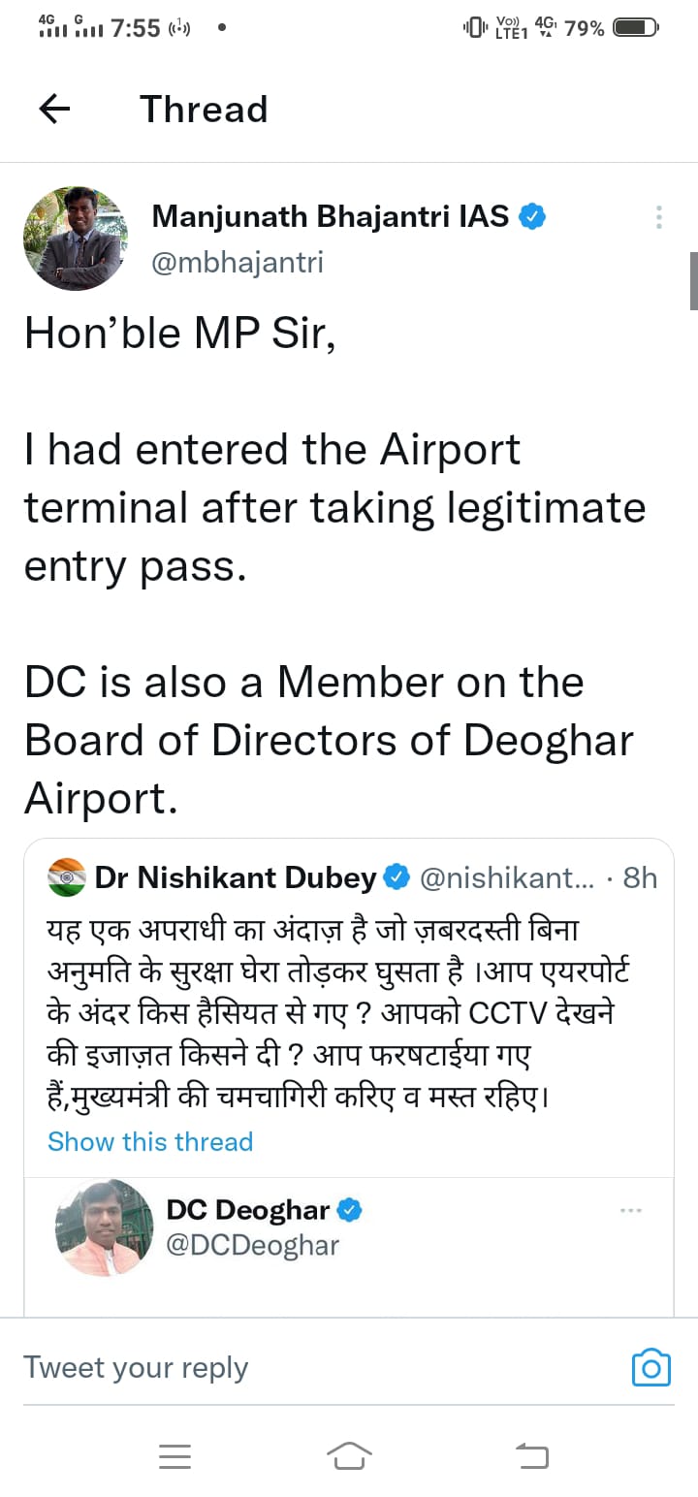
Task: Tap the Indian flag avatar of Nishikant Dubey
Action: [x=67, y=877]
